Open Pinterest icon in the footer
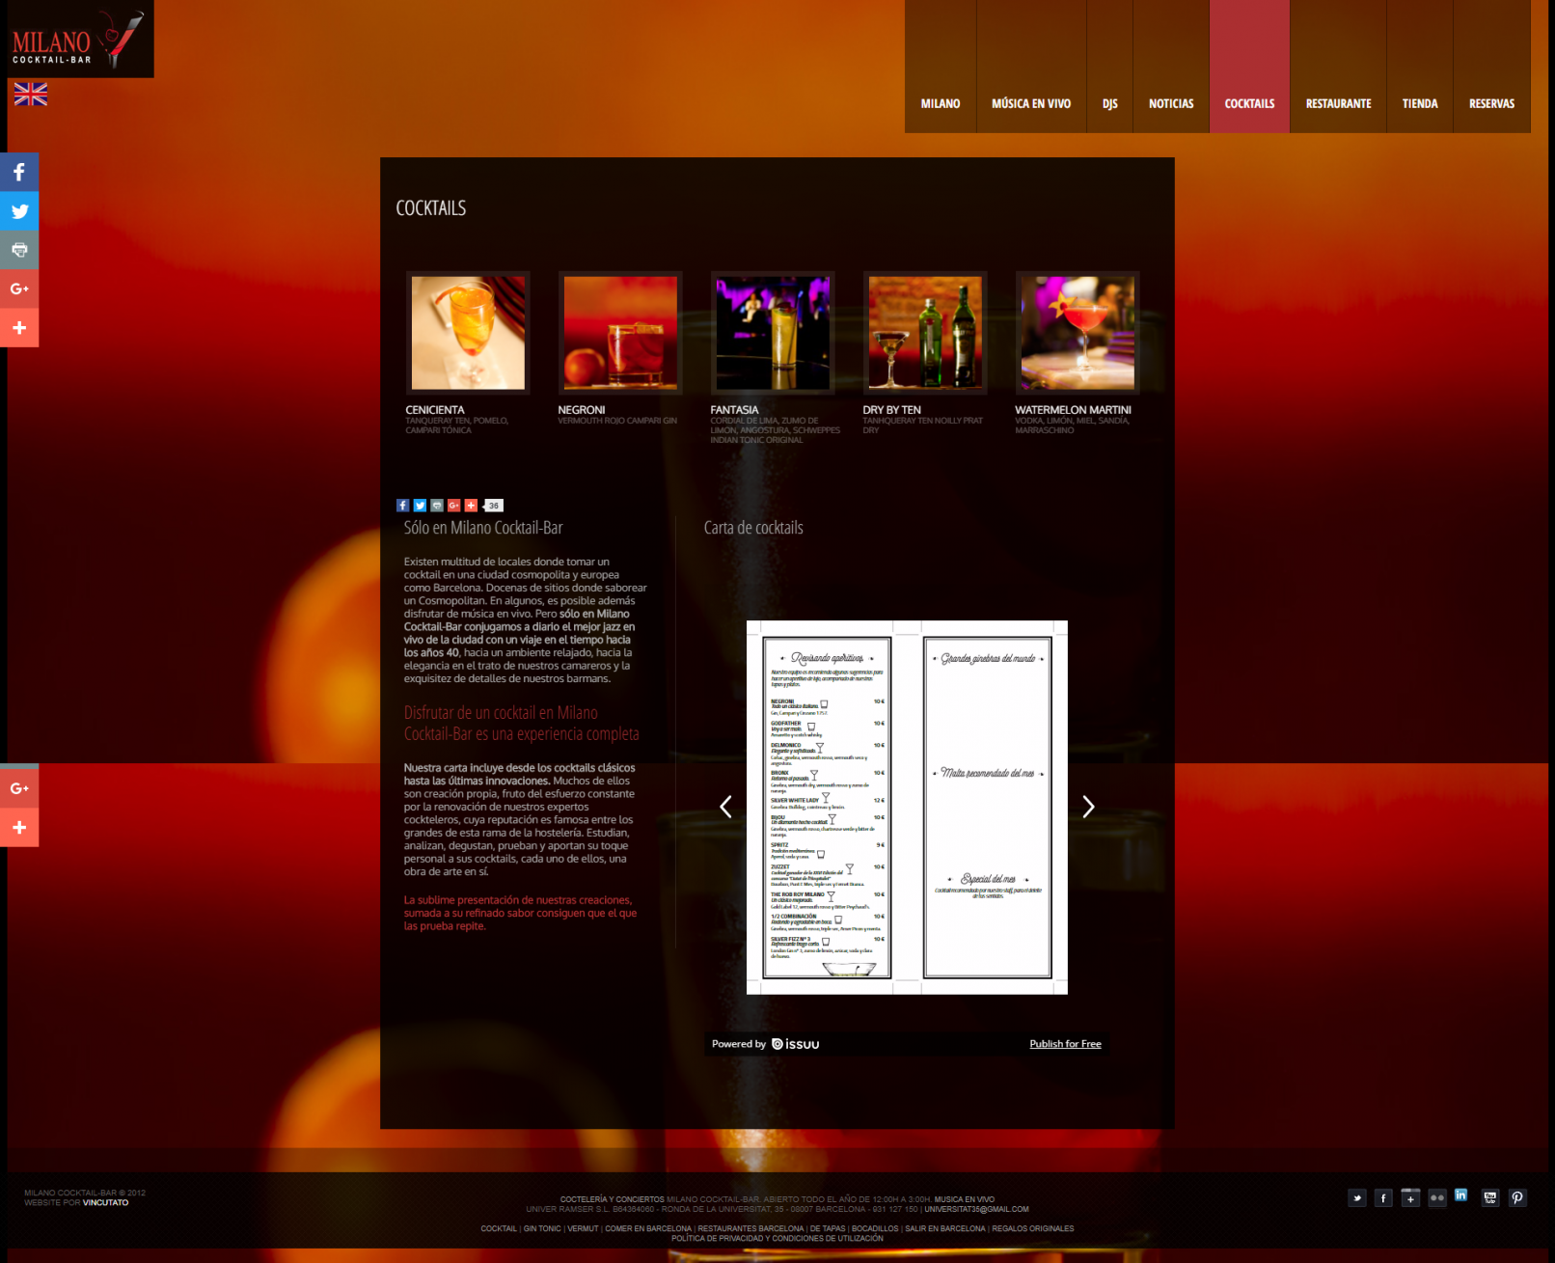Viewport: 1555px width, 1263px height. click(x=1517, y=1198)
